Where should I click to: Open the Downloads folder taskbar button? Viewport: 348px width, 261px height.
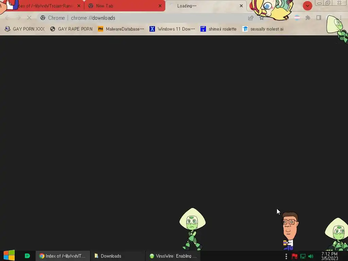[118, 256]
